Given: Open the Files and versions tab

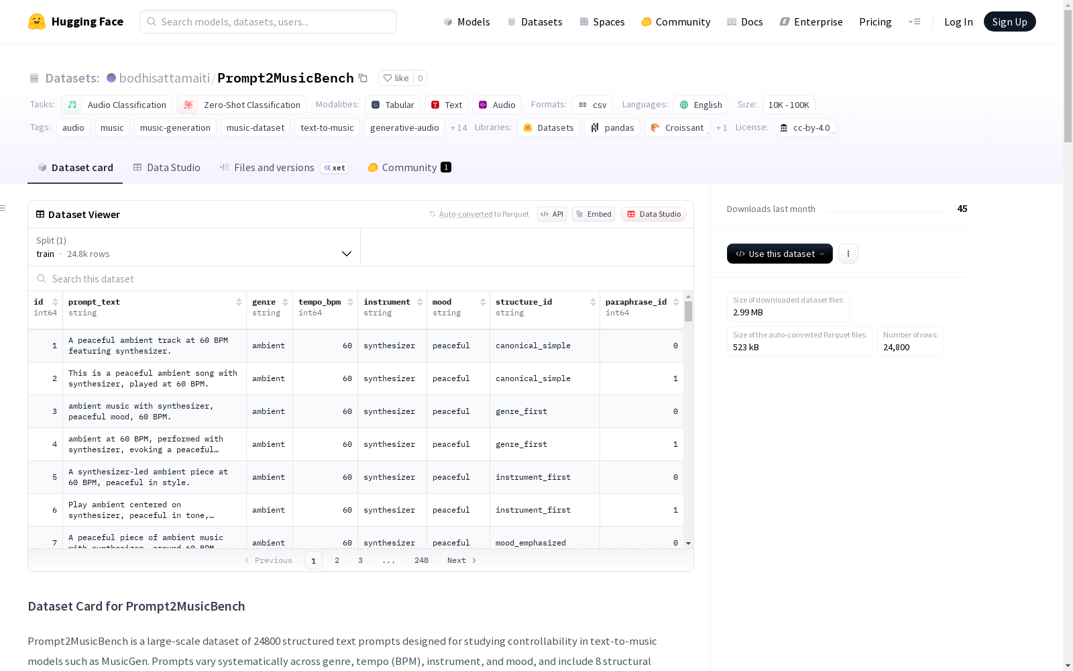Looking at the screenshot, I should (x=284, y=168).
